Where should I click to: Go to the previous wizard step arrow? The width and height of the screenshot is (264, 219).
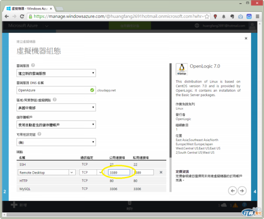coord(232,191)
